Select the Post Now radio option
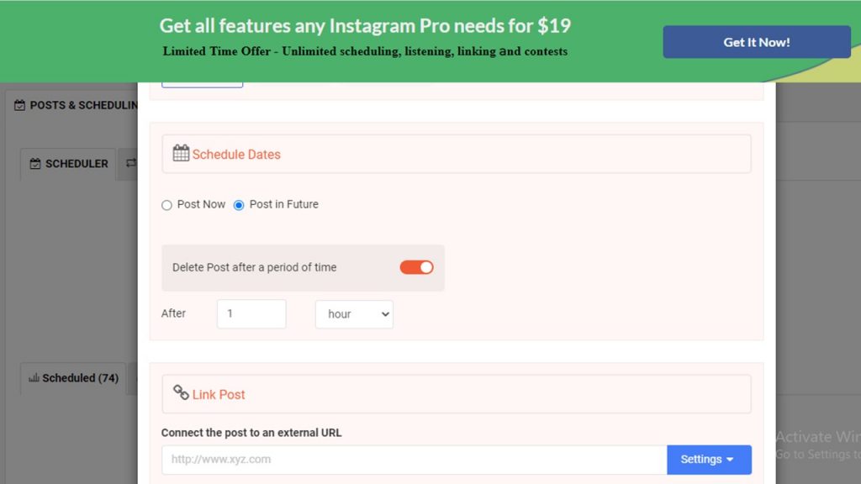Image resolution: width=861 pixels, height=484 pixels. (166, 205)
